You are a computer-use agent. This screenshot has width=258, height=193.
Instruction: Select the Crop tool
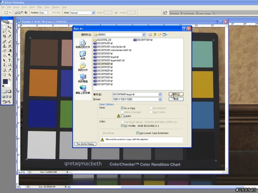pos(4,36)
